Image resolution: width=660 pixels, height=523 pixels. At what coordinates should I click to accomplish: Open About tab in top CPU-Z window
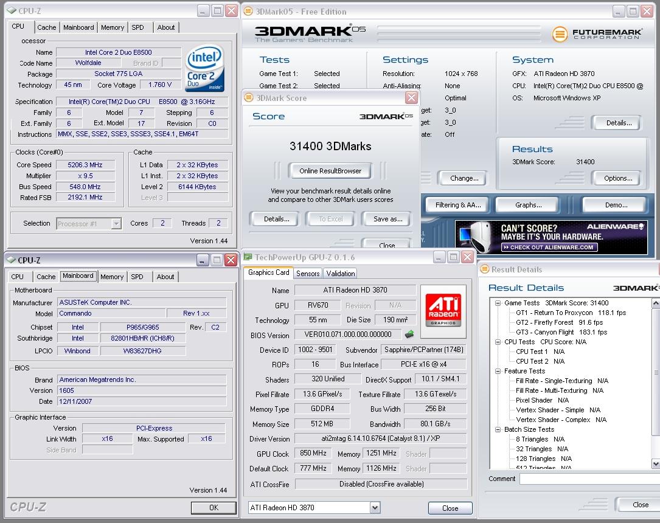pyautogui.click(x=166, y=27)
